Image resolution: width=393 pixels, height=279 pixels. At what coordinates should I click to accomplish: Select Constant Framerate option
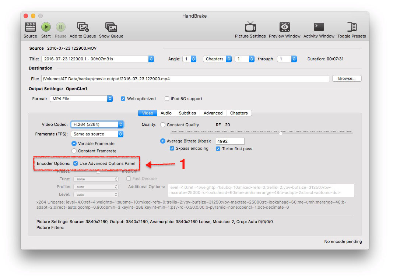tap(74, 151)
